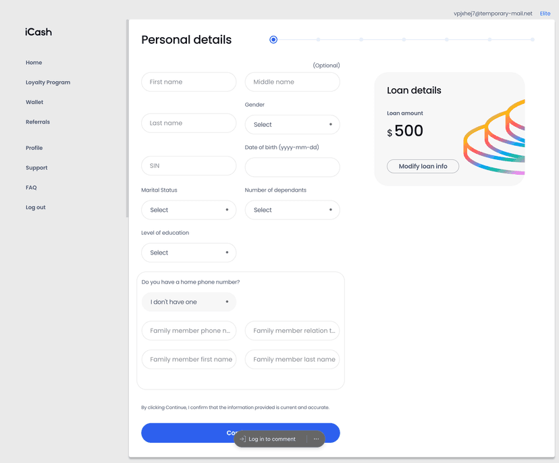
Task: Open the Gender dropdown
Action: 292,124
